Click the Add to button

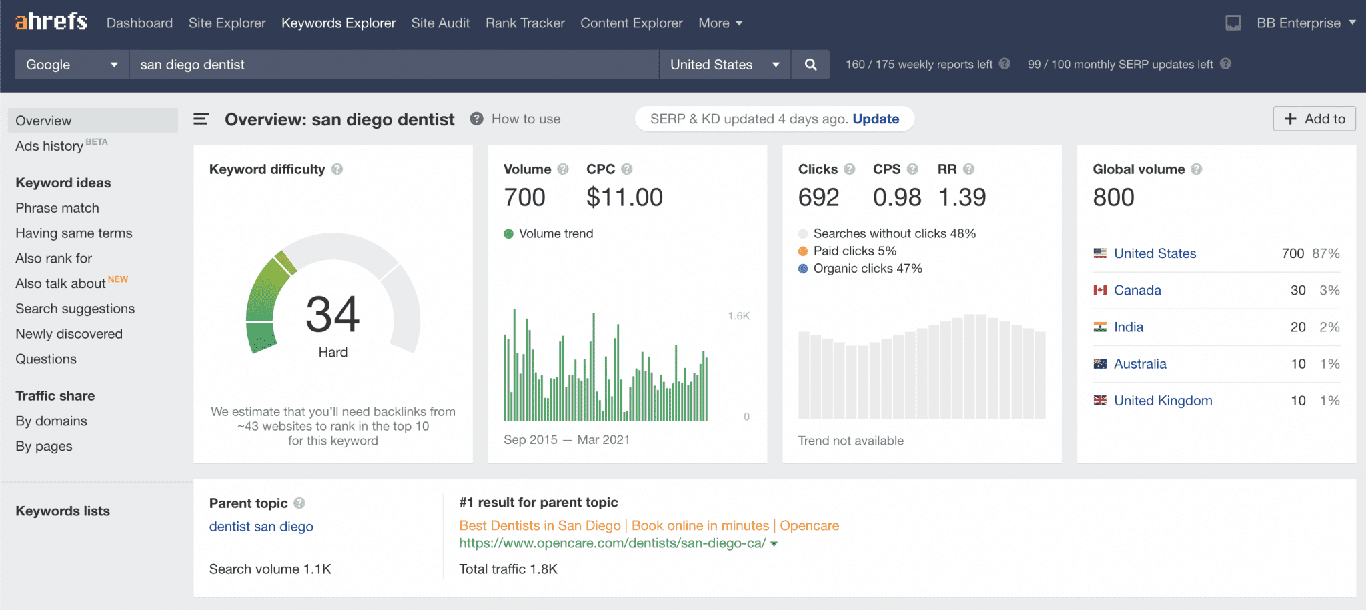[1314, 119]
